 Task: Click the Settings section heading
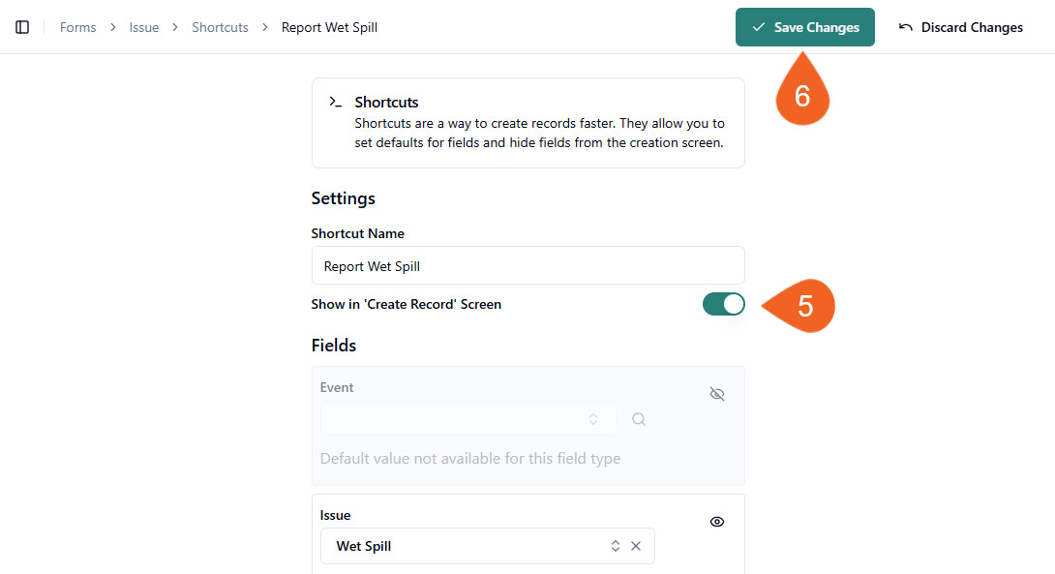[x=344, y=198]
